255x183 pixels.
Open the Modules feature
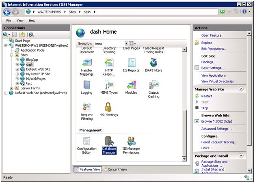click(131, 88)
